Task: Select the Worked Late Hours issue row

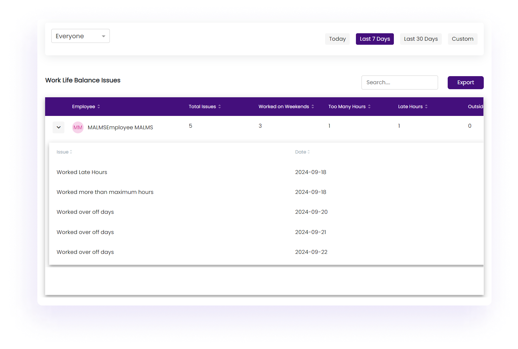Action: [82, 172]
